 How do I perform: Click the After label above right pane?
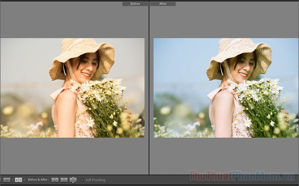pos(163,4)
